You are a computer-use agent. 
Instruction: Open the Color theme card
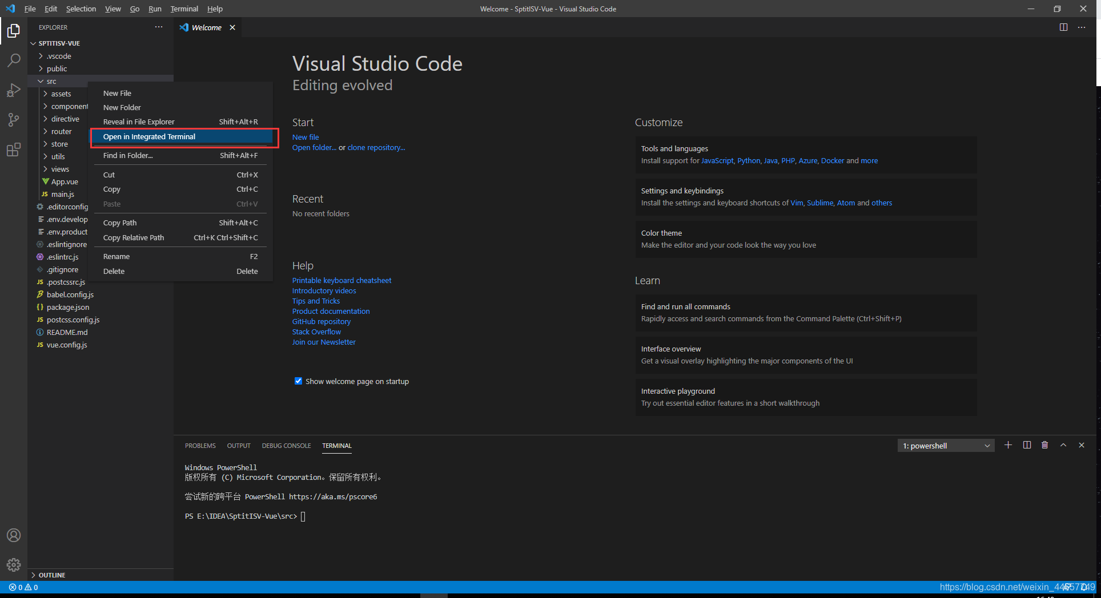[806, 239]
